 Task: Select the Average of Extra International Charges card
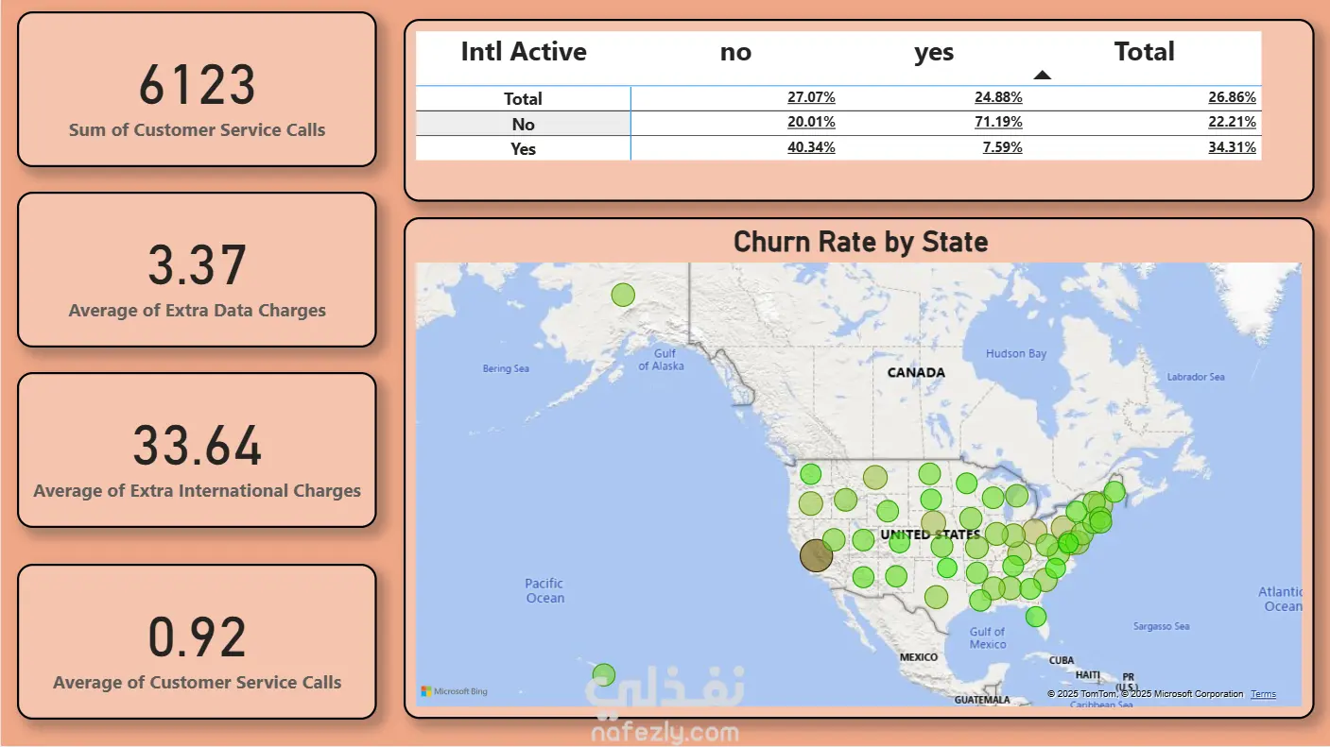click(197, 450)
